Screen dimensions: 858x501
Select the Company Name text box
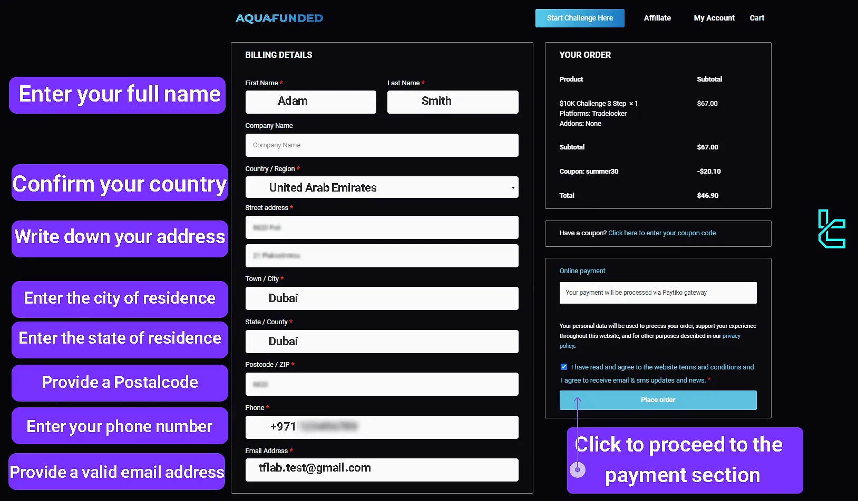[x=382, y=145]
